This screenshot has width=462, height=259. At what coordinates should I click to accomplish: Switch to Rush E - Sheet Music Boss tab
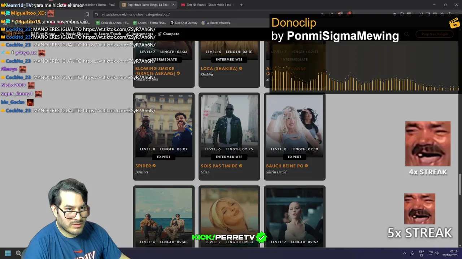point(207,5)
